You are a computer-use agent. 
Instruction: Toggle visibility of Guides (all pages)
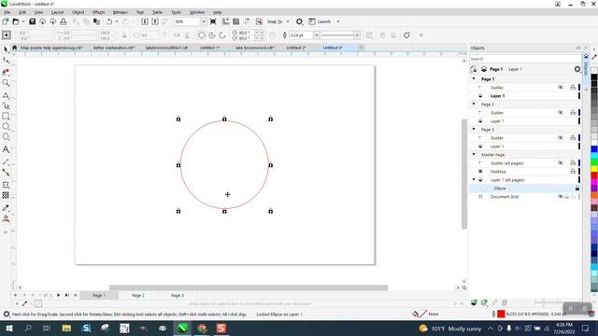tap(561, 162)
